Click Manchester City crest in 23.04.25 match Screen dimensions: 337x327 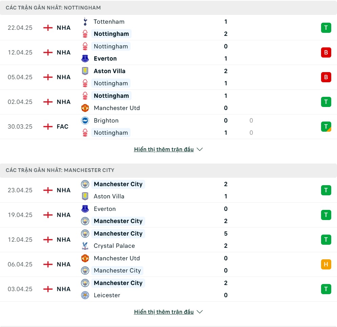pos(85,184)
